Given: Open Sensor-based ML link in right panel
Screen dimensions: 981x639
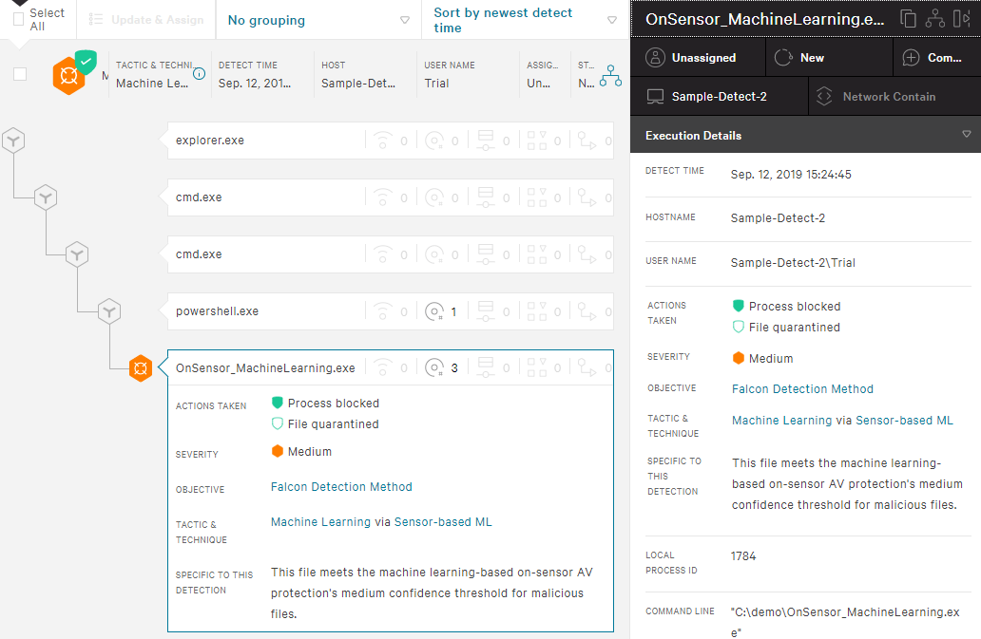Looking at the screenshot, I should (905, 420).
